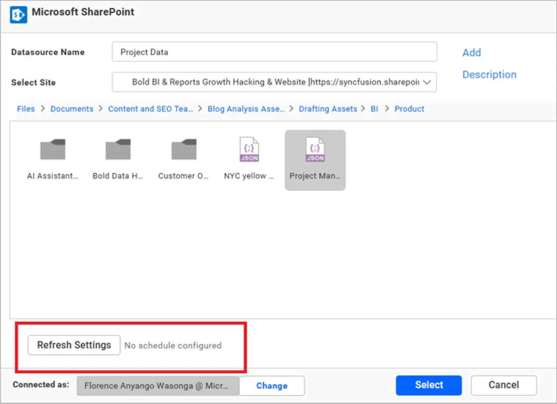Click the 'Project Man...' file label
557x404 pixels.
tap(315, 176)
